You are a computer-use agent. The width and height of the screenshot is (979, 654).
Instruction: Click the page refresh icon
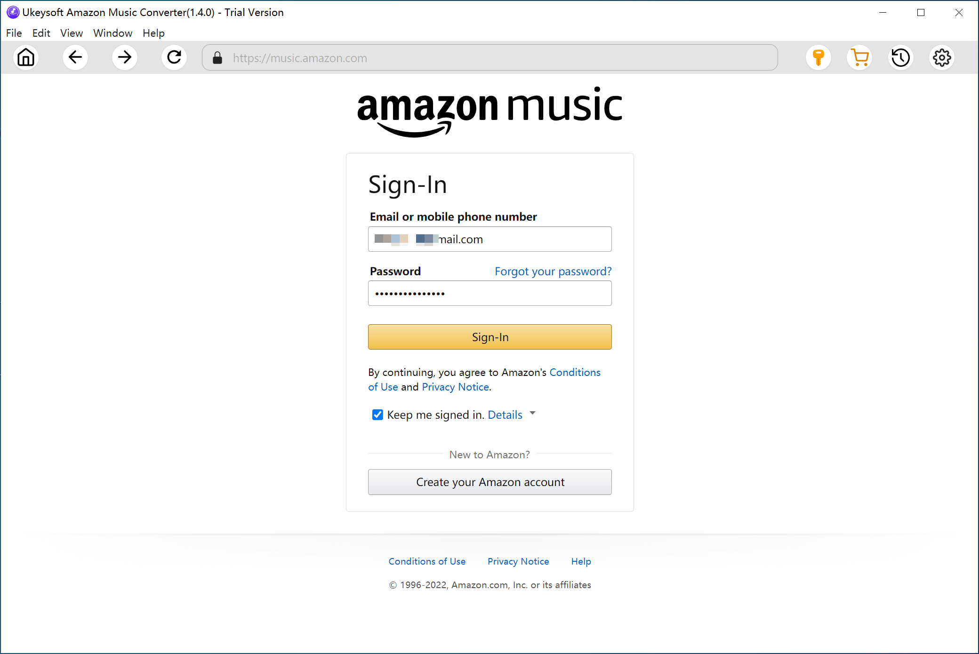[175, 58]
